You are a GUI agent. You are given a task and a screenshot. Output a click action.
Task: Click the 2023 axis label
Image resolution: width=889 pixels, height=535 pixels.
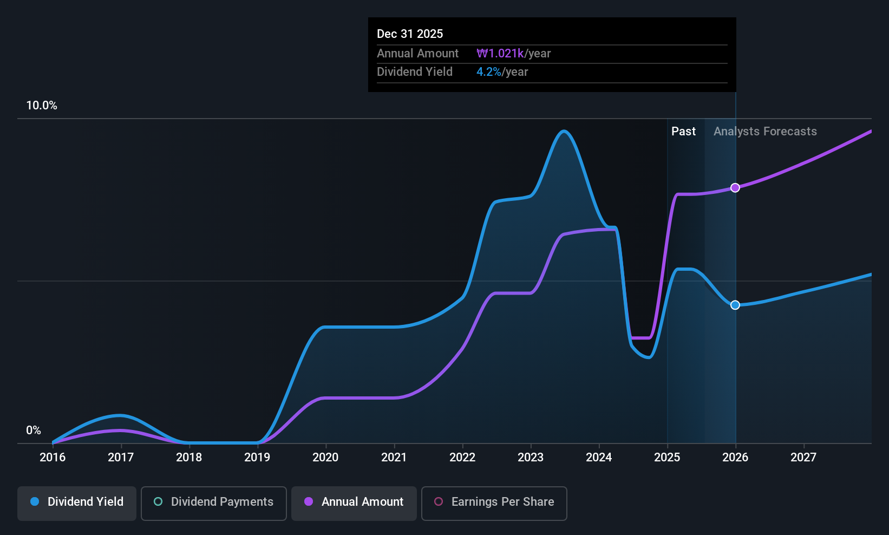click(x=531, y=458)
